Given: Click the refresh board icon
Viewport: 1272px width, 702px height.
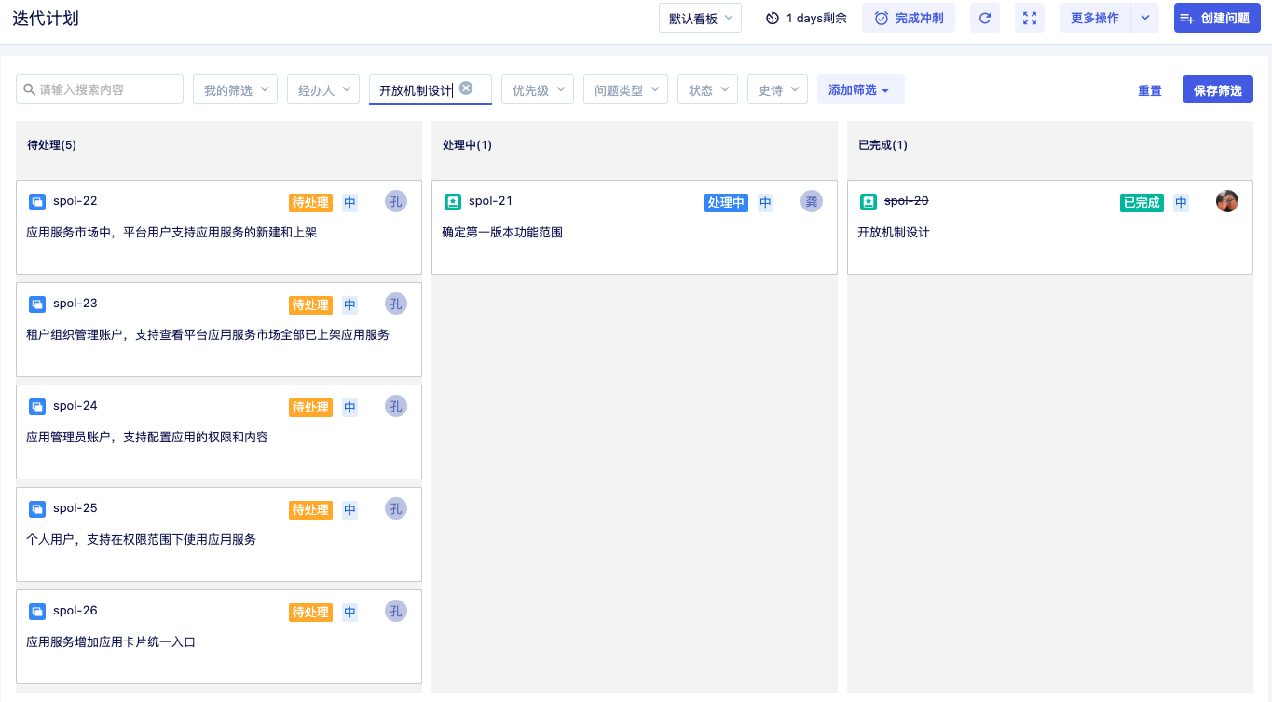Looking at the screenshot, I should click(x=985, y=18).
